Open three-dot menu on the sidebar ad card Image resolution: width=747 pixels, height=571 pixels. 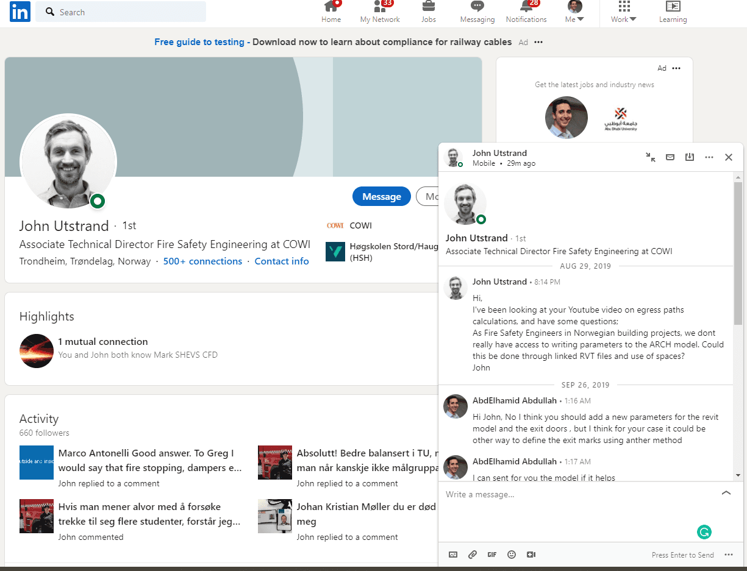click(676, 68)
